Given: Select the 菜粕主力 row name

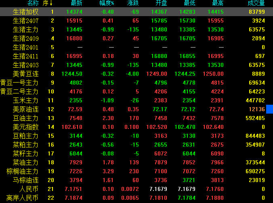Looking at the screenshot, I should [x=25, y=145].
